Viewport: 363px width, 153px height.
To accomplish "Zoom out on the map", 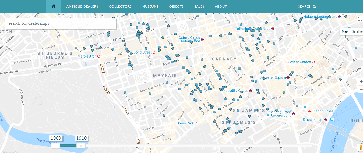I will point(361,89).
